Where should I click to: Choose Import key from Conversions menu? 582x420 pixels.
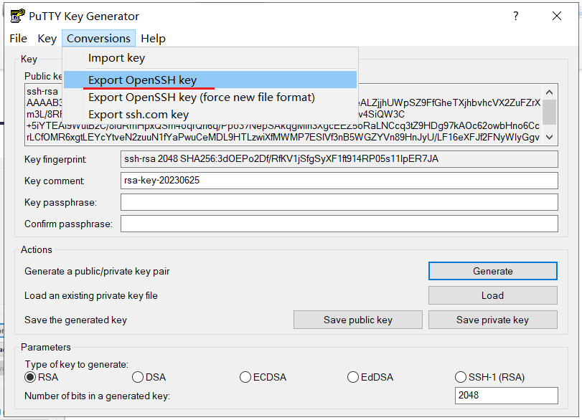tap(210, 58)
